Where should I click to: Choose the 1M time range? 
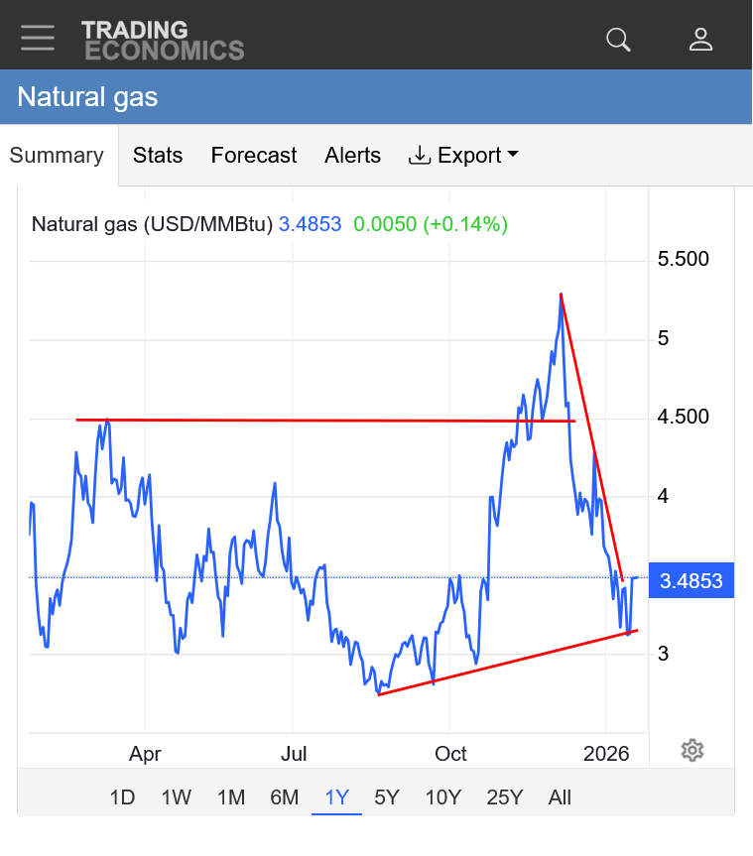coord(230,797)
